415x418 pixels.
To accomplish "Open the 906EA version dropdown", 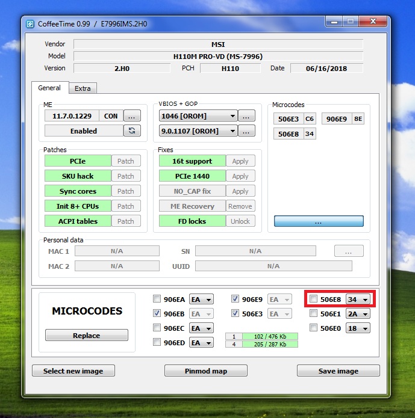I will point(201,300).
